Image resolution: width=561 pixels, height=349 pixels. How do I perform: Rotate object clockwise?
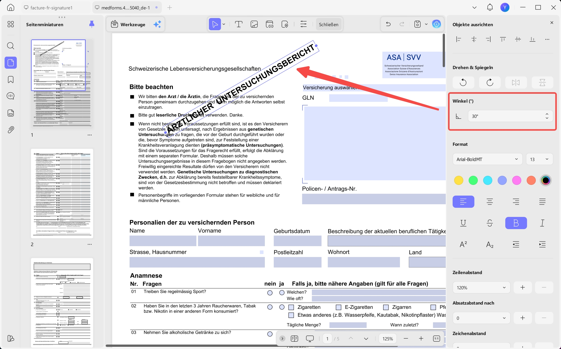(490, 82)
